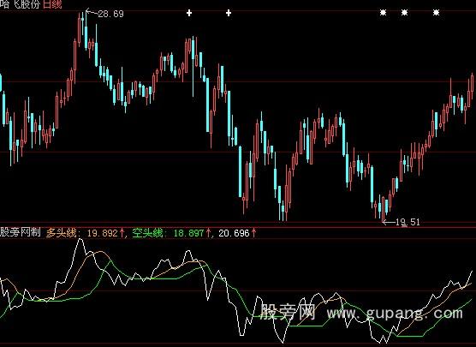Click the arrow beside the 19.51 low label
This screenshot has height=347, width=476.
click(389, 222)
